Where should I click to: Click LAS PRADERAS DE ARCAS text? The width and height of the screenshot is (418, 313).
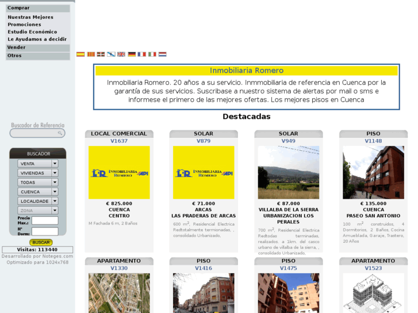[204, 216]
